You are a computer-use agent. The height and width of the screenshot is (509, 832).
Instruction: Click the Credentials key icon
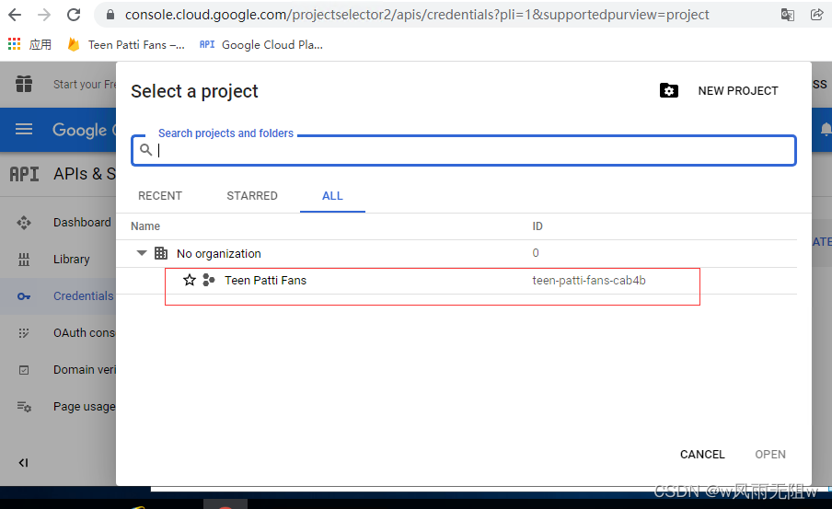click(24, 296)
